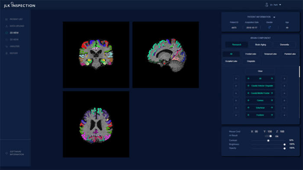Click the far-right square button in the Fusiform row
303x170 pixels.
point(284,115)
